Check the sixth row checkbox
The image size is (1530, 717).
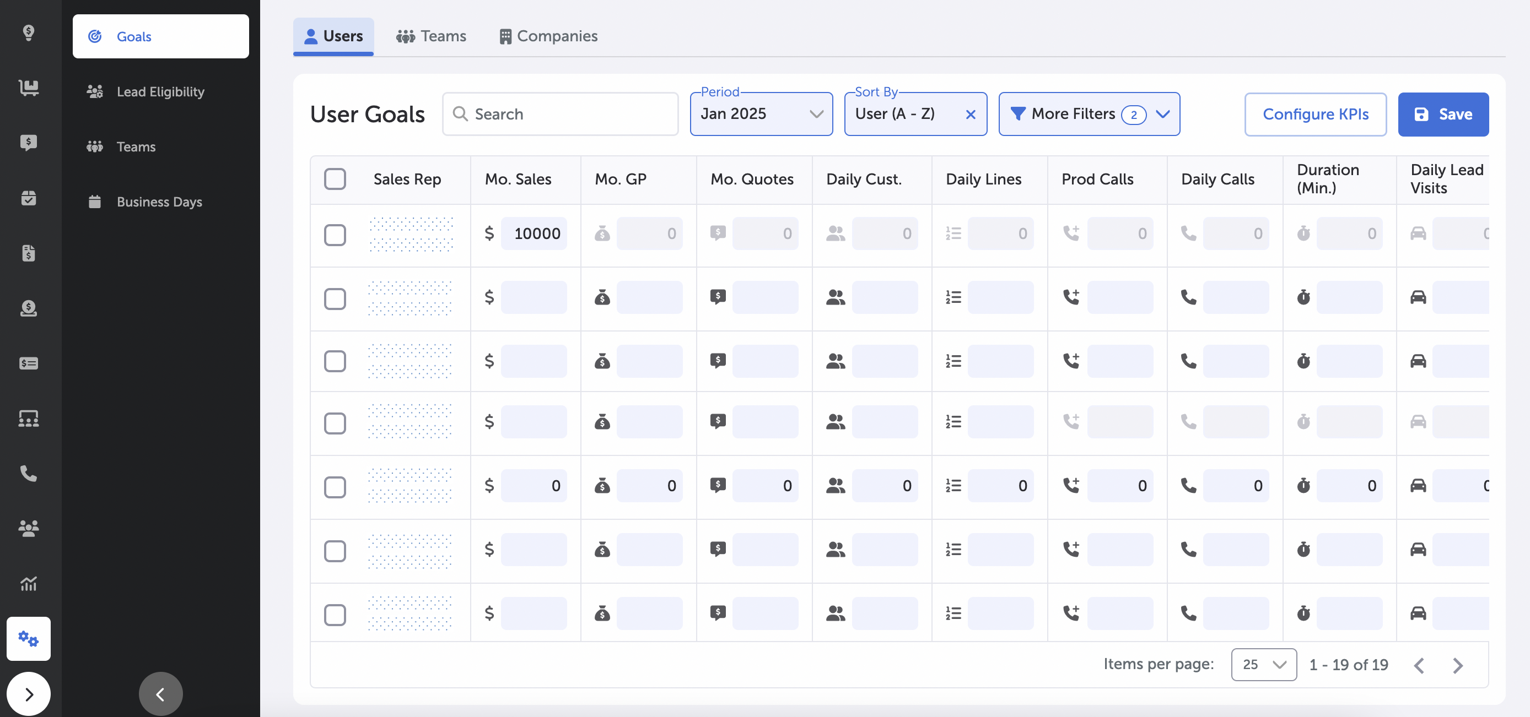tap(335, 551)
